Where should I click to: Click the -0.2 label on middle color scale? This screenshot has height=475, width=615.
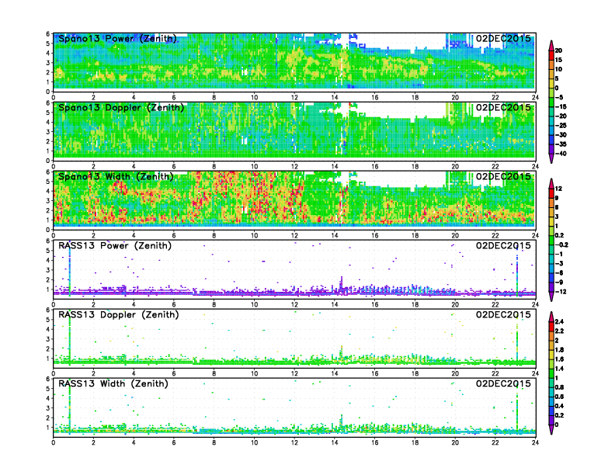pos(561,244)
